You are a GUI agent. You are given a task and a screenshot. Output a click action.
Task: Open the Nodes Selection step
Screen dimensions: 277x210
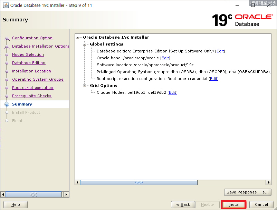click(x=28, y=54)
